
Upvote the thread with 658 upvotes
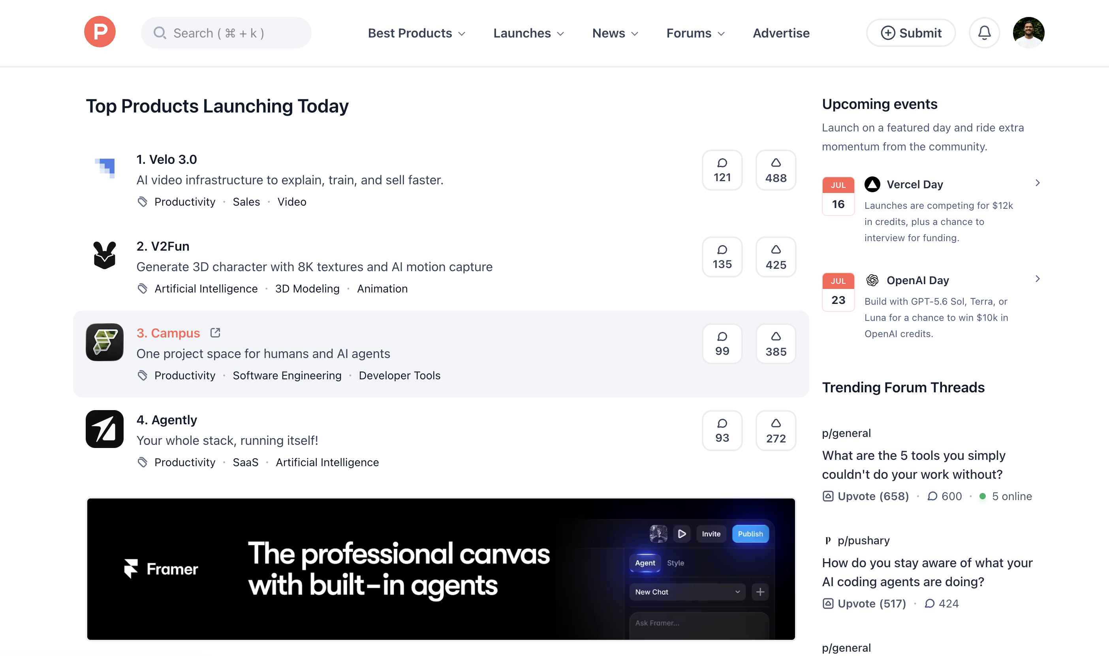coord(865,496)
